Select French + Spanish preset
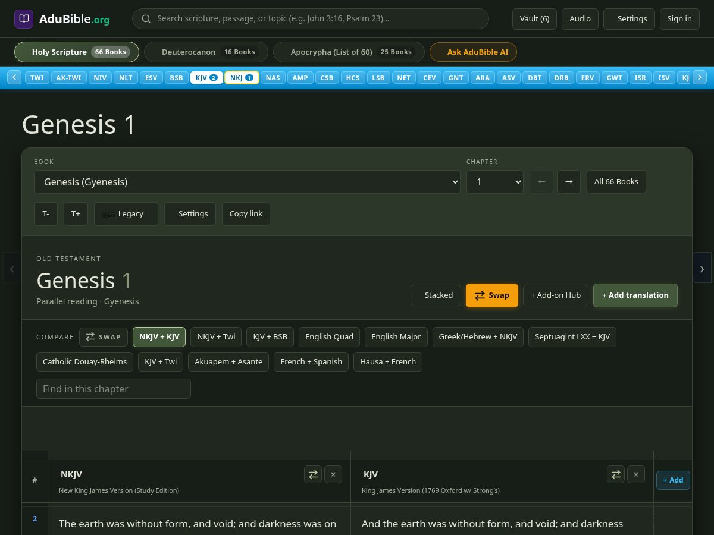The image size is (714, 535). [311, 362]
